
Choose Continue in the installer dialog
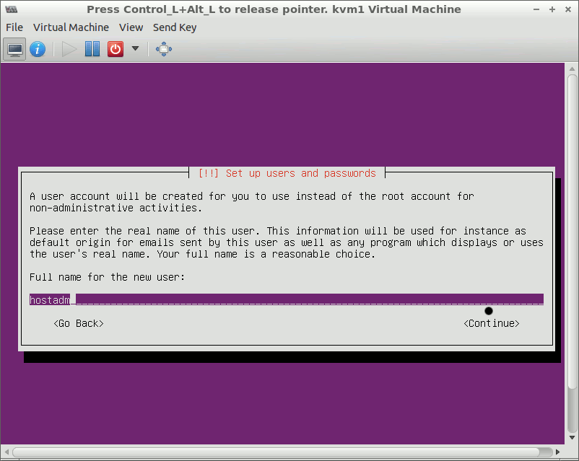tap(491, 323)
